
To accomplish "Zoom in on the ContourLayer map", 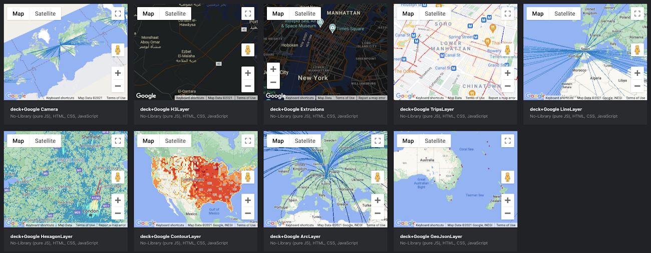I will (248, 200).
